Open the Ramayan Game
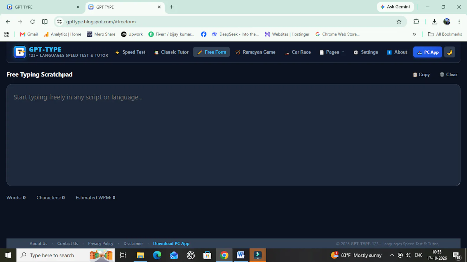 (x=255, y=52)
